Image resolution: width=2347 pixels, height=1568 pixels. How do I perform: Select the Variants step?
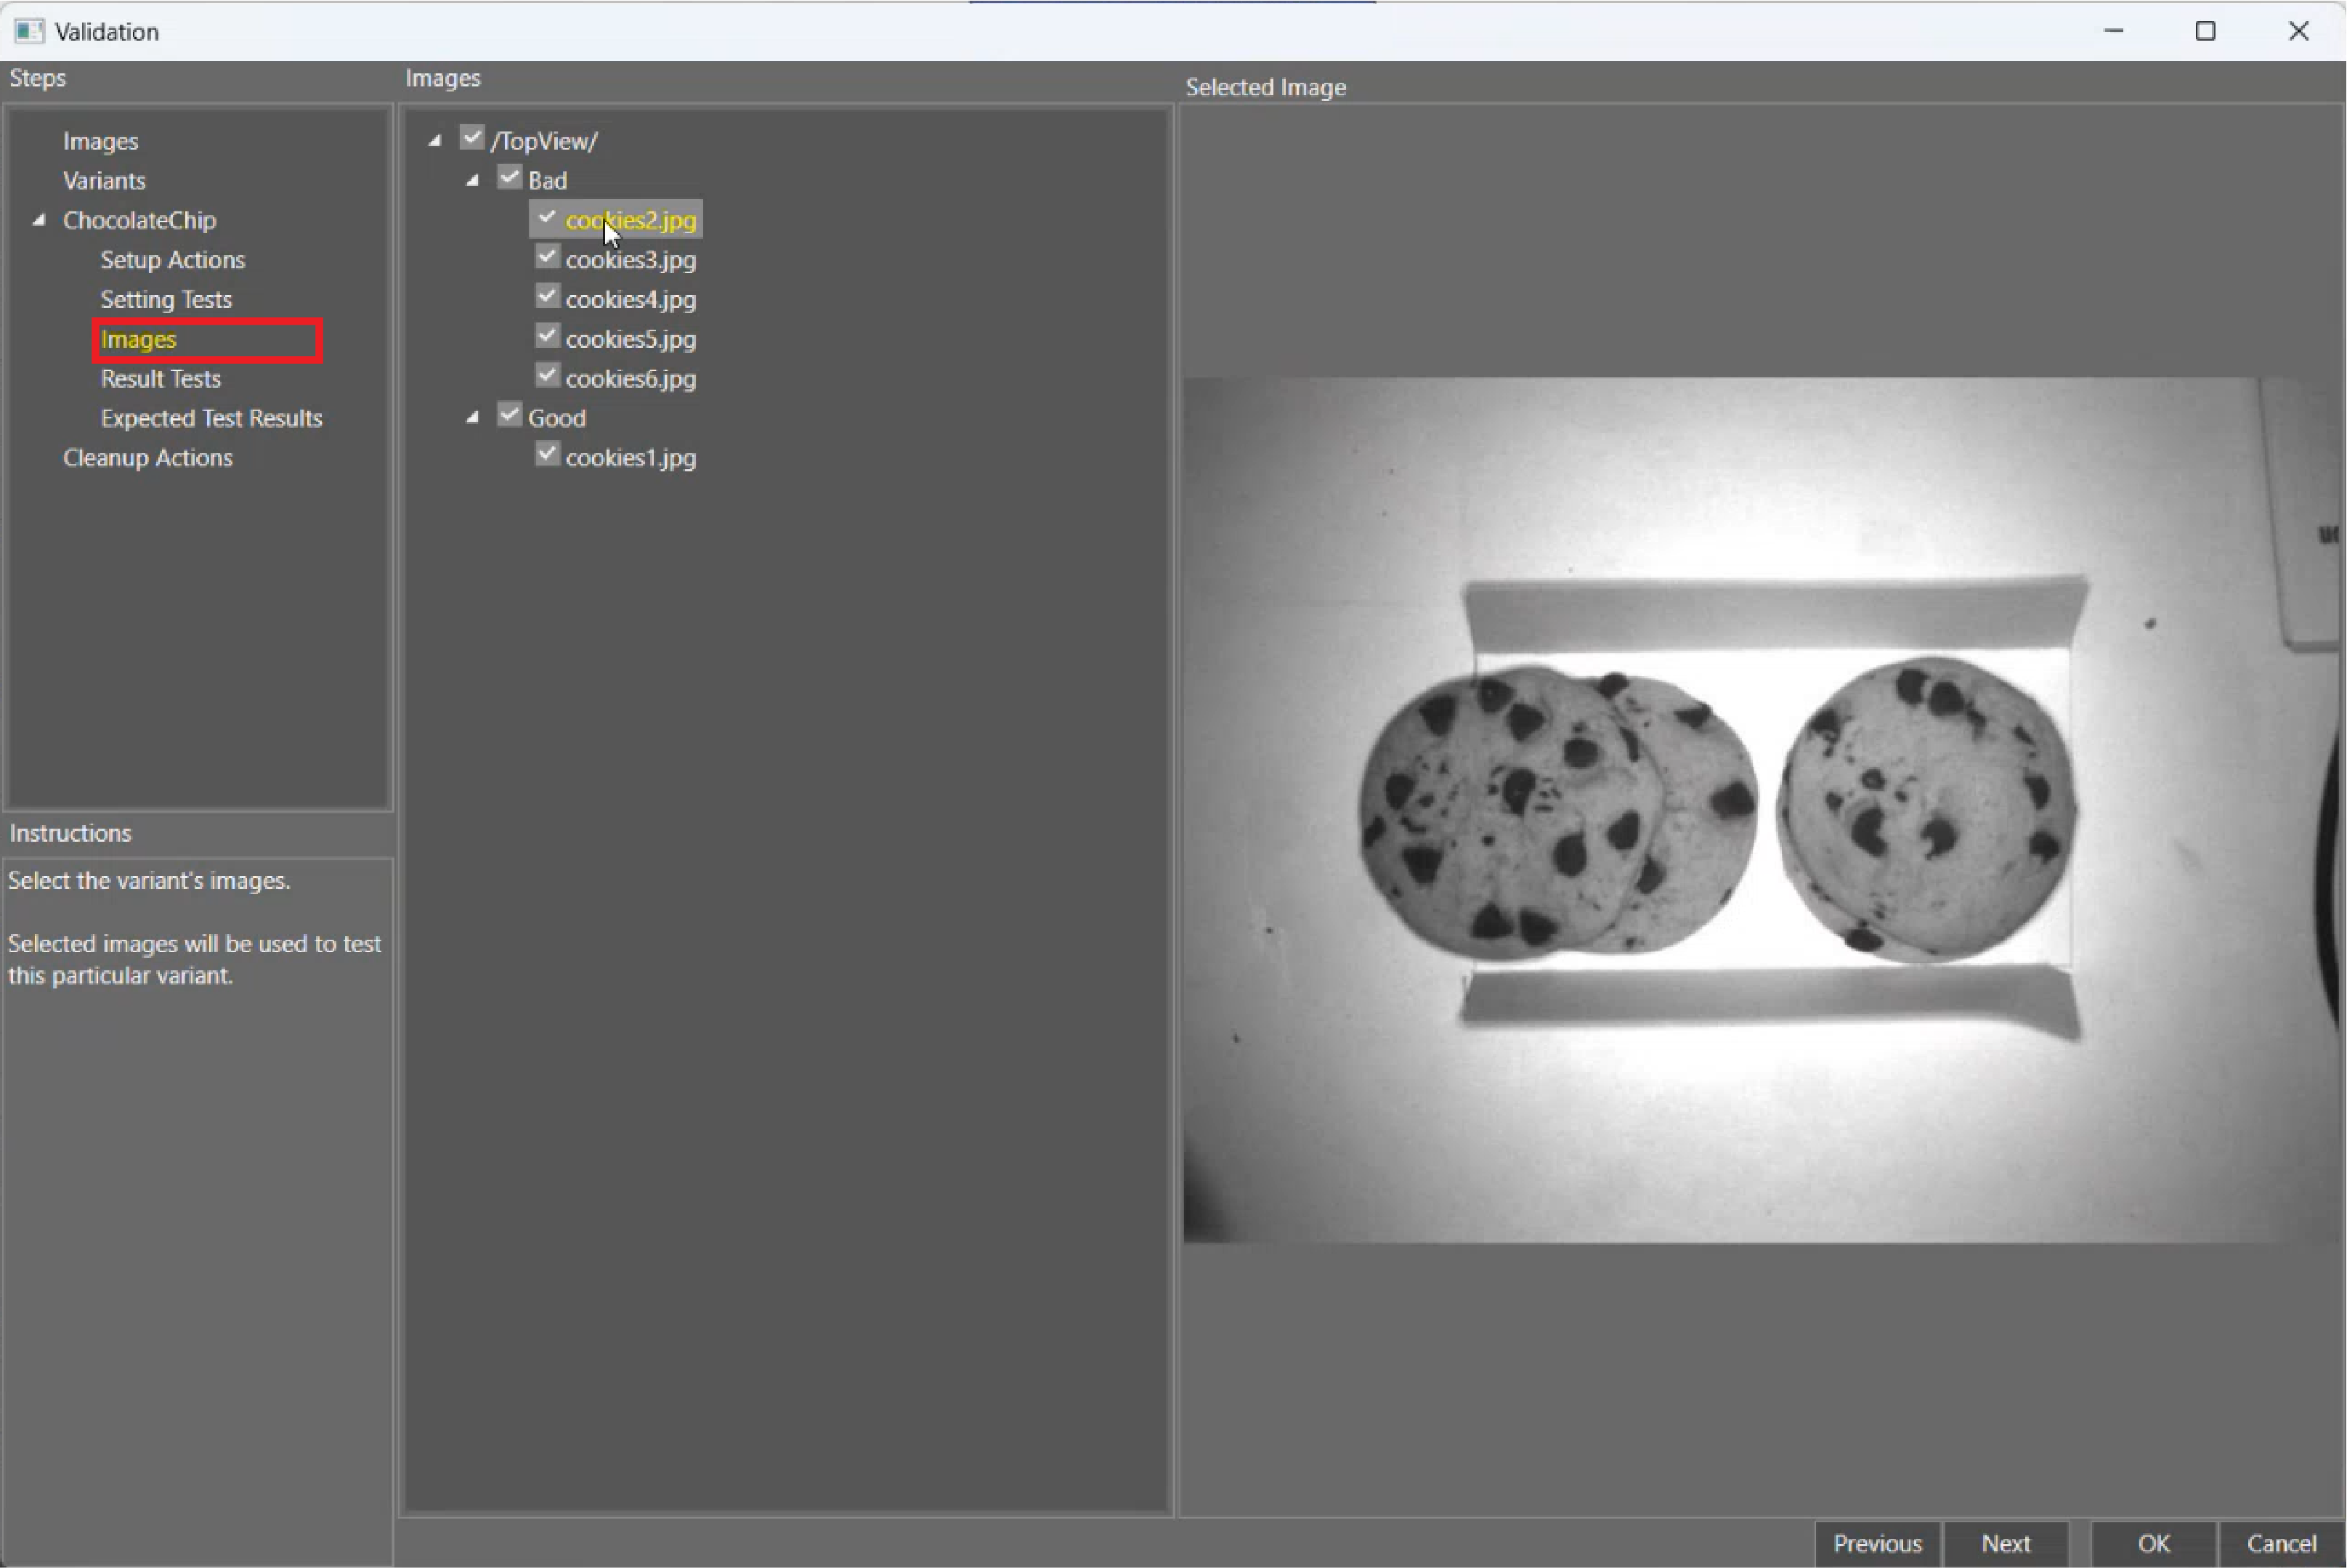(x=104, y=181)
